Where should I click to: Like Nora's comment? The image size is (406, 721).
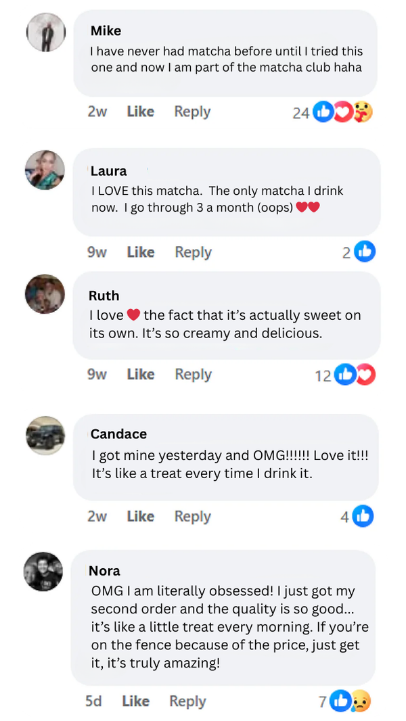[135, 701]
